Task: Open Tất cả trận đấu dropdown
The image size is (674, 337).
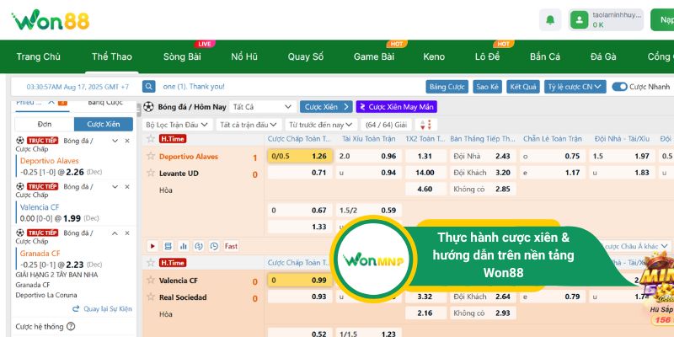Action: pos(249,125)
